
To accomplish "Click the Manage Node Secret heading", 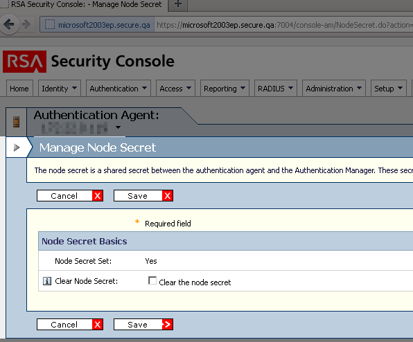I will coord(98,147).
